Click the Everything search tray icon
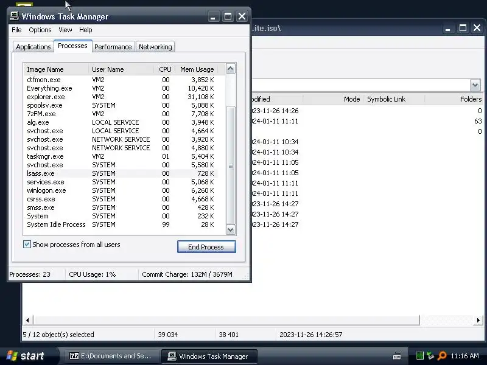Viewport: 487px width, 365px height. pos(441,356)
